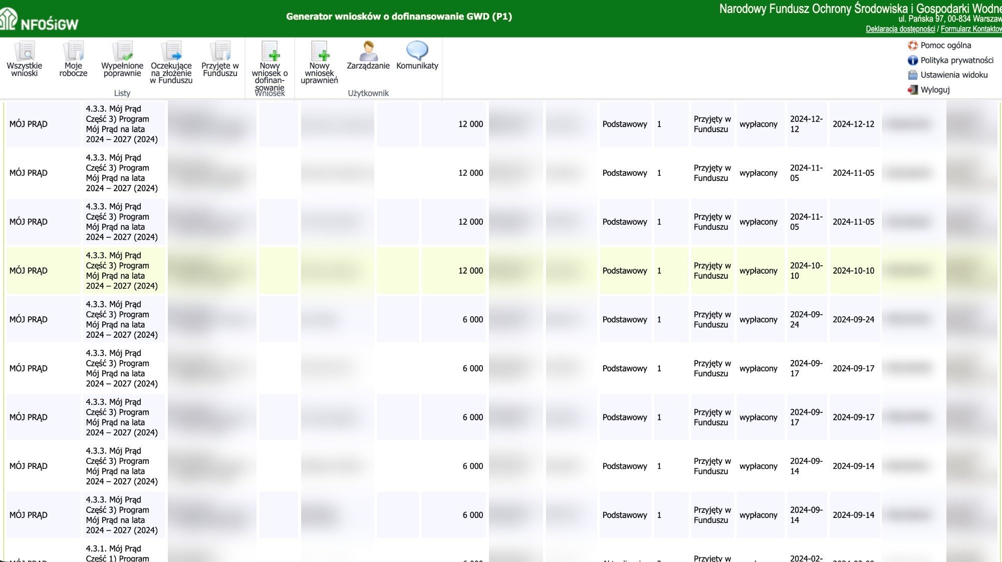Click the NFOŚiGW logo
1002x562 pixels.
click(39, 20)
